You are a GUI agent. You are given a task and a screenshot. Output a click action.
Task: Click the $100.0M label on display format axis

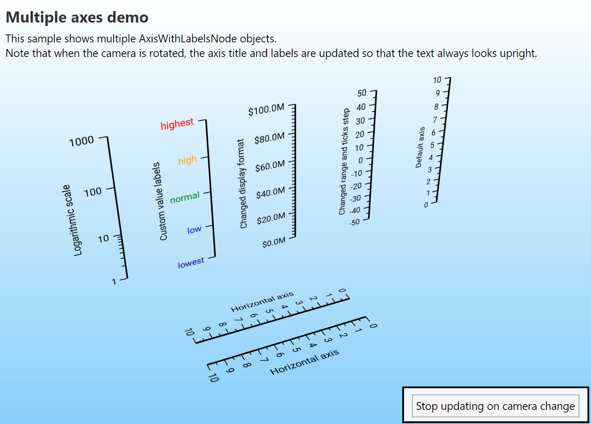(x=267, y=109)
